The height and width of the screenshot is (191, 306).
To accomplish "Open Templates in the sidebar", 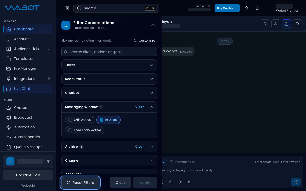I will pyautogui.click(x=28, y=59).
